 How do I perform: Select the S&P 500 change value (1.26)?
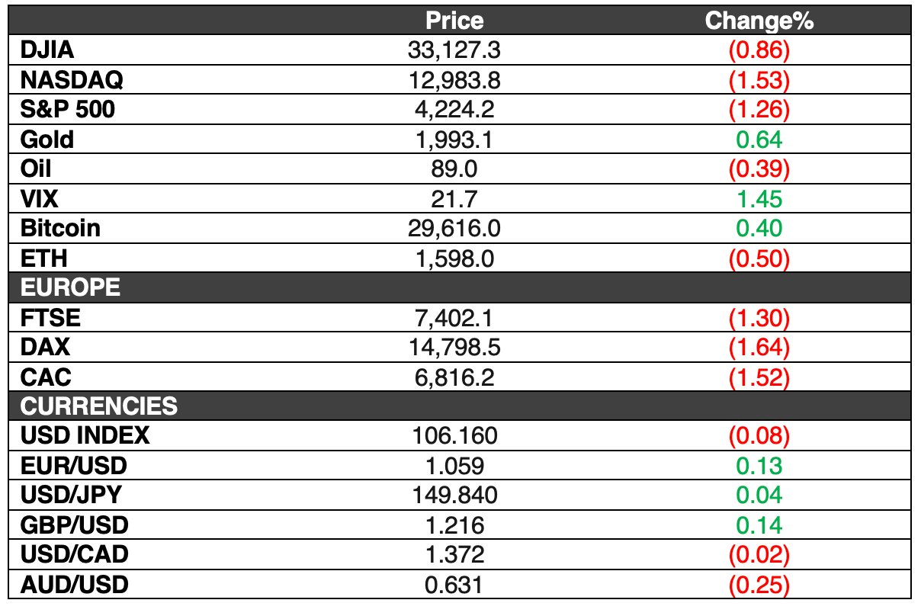pyautogui.click(x=759, y=110)
